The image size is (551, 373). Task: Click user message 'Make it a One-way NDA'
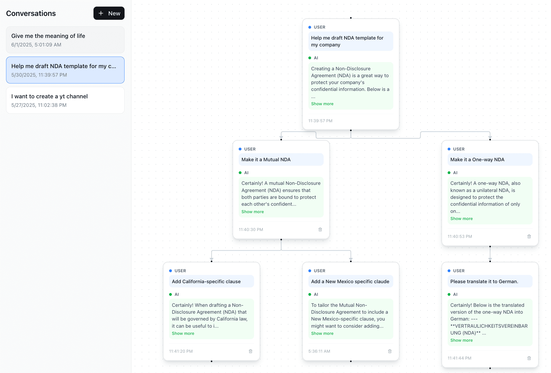[490, 160]
